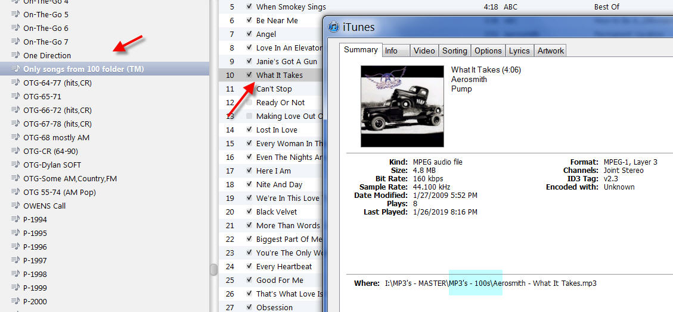Image resolution: width=673 pixels, height=312 pixels.
Task: Click playlist icon beside OTG-67-78 (hits,CR)
Action: coord(16,124)
